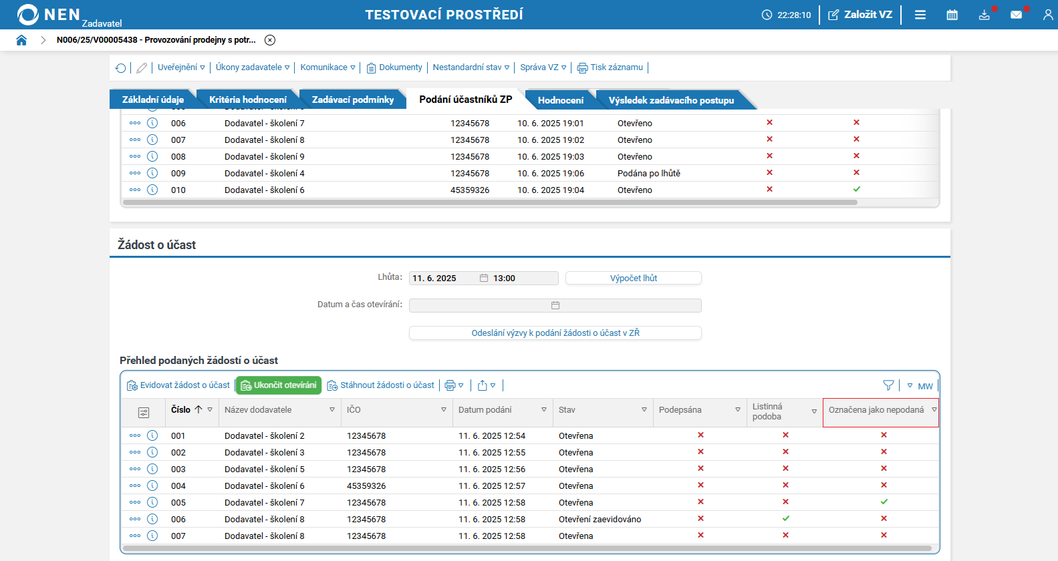Click the Ukončit otevírání button
The width and height of the screenshot is (1058, 561).
(279, 385)
